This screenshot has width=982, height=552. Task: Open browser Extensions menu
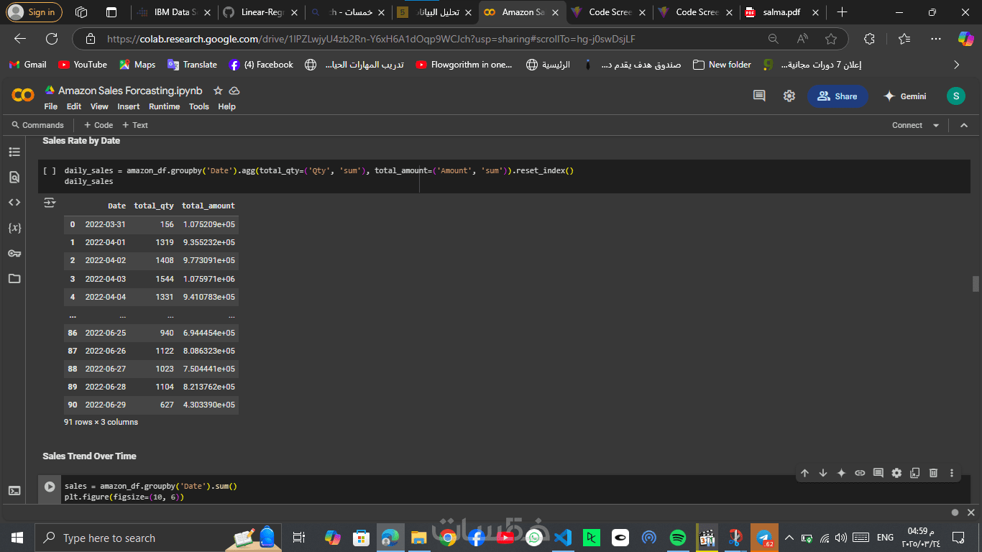[869, 39]
